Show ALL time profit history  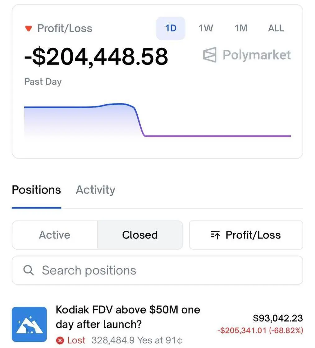276,28
